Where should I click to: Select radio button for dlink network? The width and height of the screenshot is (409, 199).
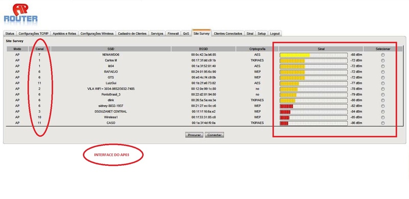[382, 100]
